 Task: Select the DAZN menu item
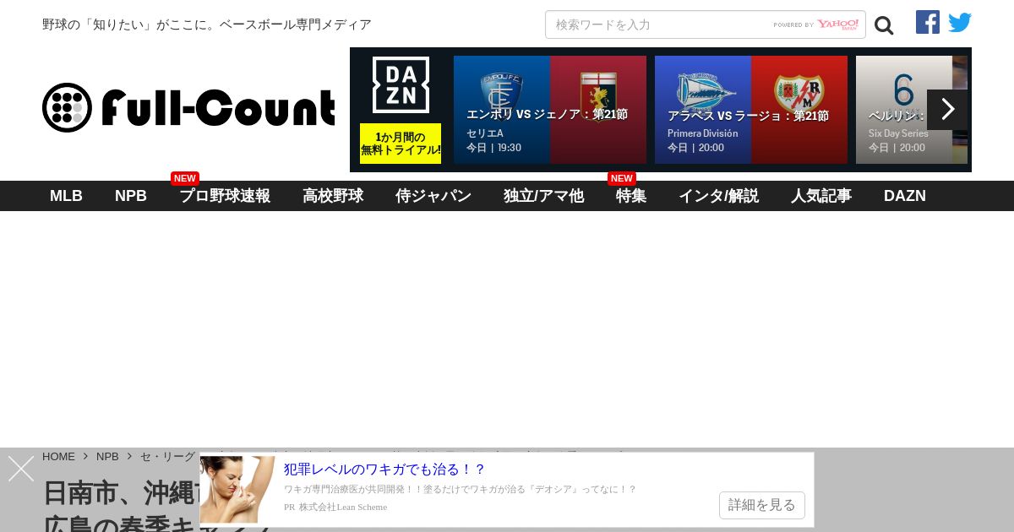point(905,196)
